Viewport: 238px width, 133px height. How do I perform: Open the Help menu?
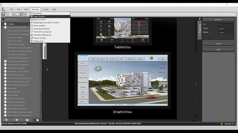(x=54, y=9)
